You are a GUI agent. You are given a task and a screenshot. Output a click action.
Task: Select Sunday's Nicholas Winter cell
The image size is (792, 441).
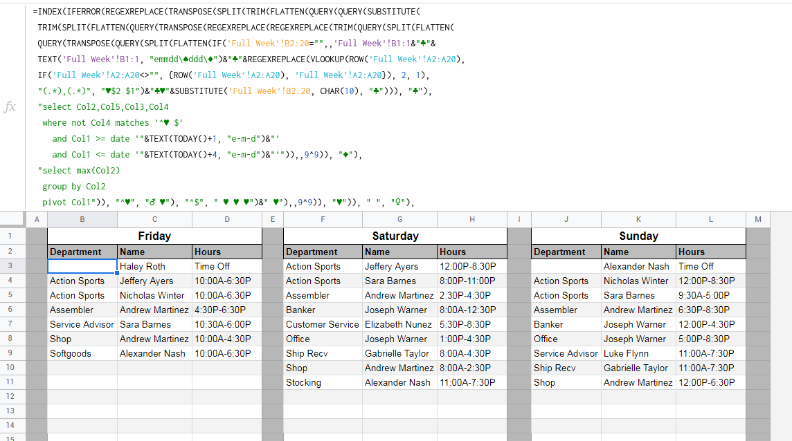638,281
